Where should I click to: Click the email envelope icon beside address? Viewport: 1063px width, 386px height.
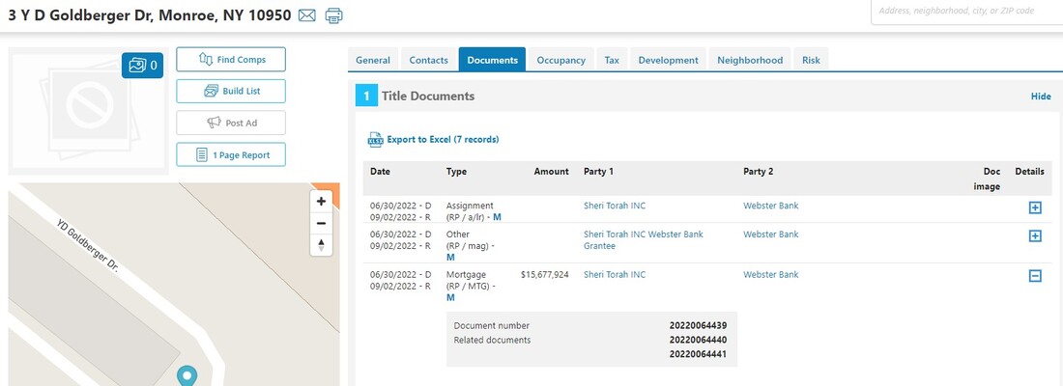pyautogui.click(x=306, y=15)
